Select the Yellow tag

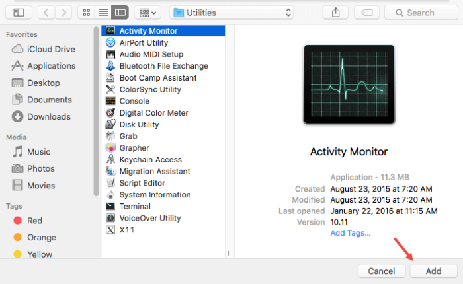click(32, 254)
